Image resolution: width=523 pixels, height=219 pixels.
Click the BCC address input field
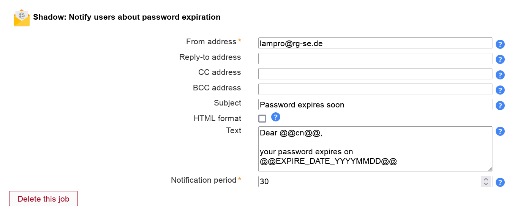pyautogui.click(x=375, y=89)
